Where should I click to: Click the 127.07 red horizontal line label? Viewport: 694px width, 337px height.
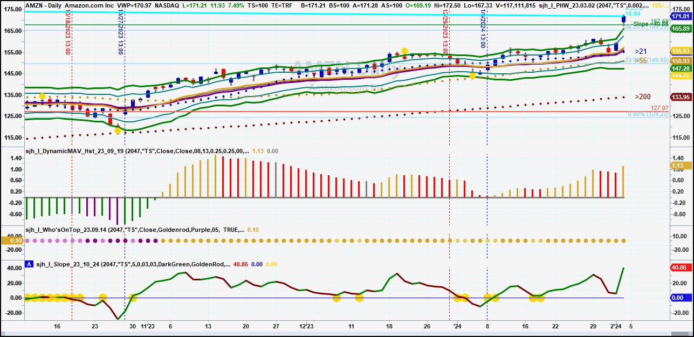click(659, 108)
